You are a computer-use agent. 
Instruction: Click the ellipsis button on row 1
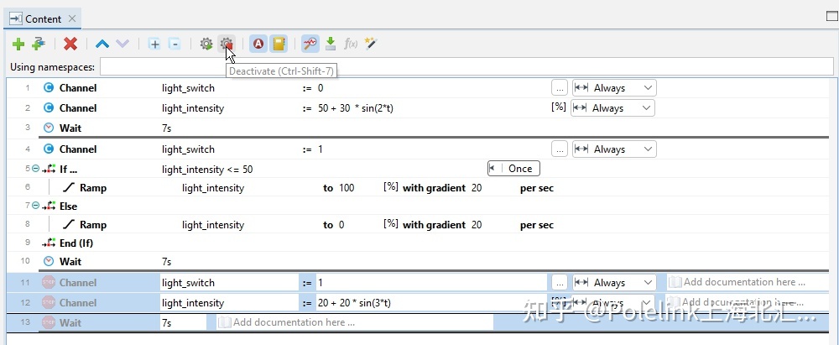pos(559,88)
